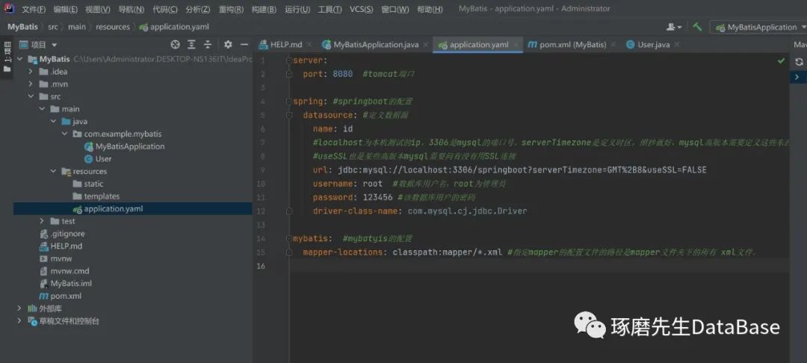Close the HELP.md tab

click(x=310, y=45)
